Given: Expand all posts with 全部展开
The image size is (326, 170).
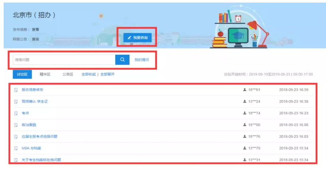Looking at the screenshot, I should point(108,74).
